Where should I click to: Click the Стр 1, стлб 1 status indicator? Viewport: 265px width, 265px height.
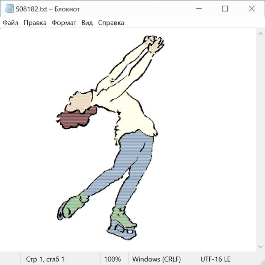(x=45, y=259)
